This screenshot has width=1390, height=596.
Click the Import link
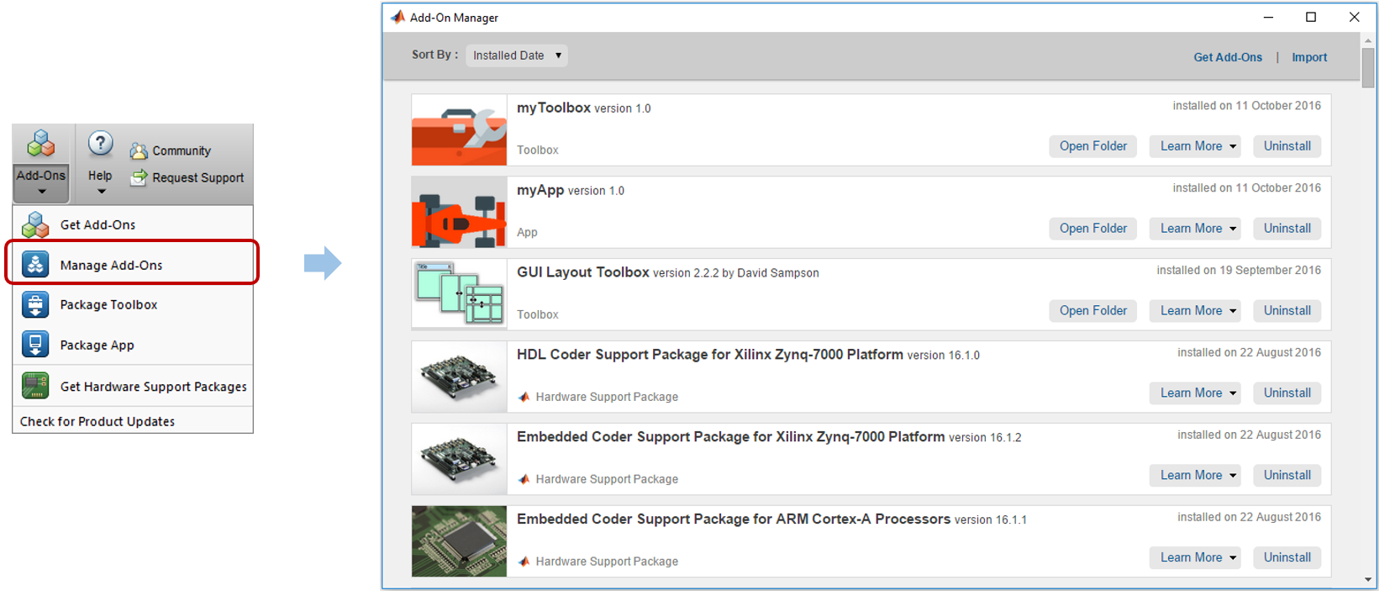[x=1308, y=57]
